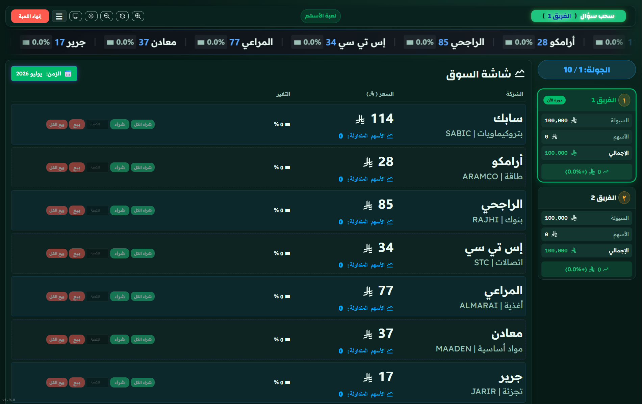Click the Team 1 number badge icon

point(624,100)
